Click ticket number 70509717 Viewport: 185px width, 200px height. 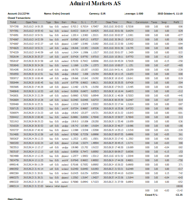(14, 78)
